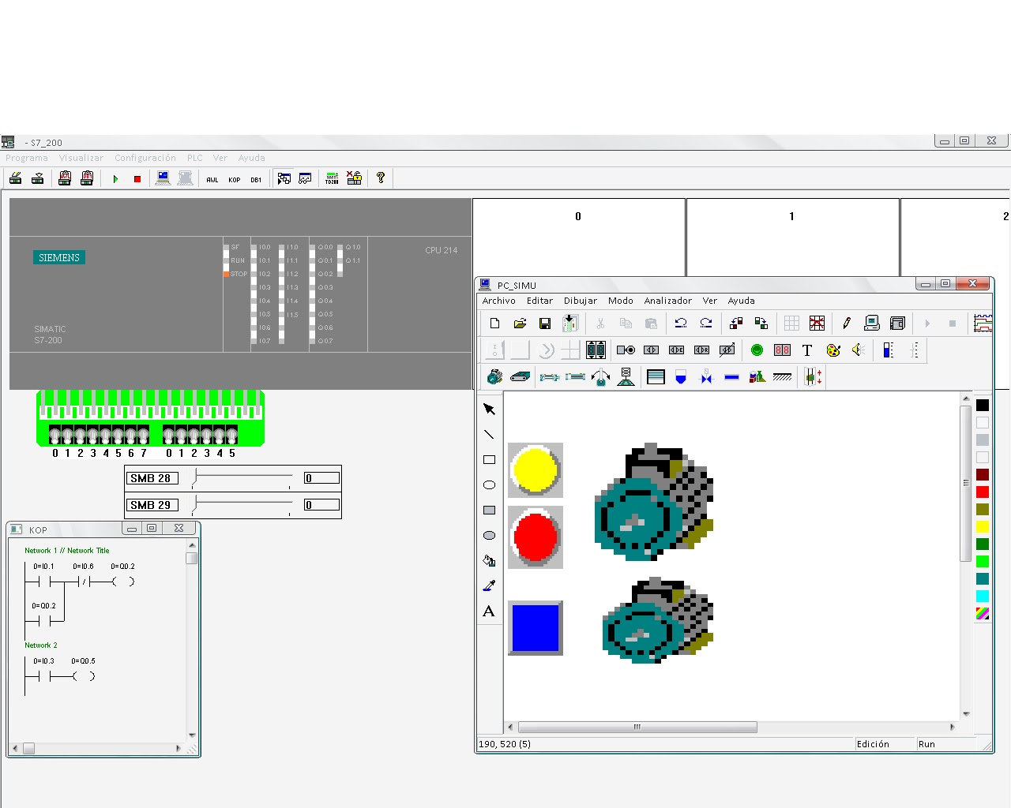Click the red STOP square in S7_200 toolbar
The height and width of the screenshot is (808, 1011).
pos(137,179)
